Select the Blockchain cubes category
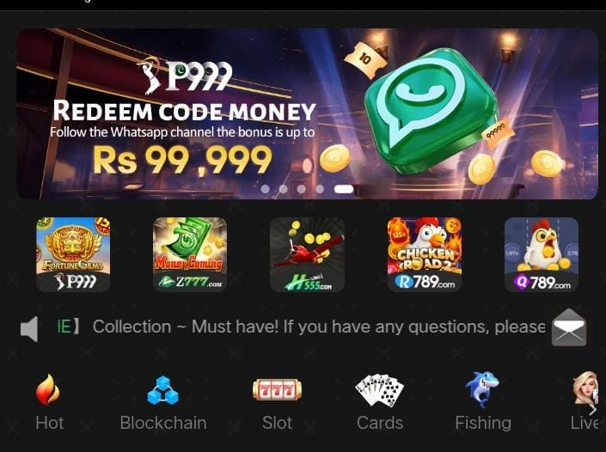Viewport: 606px width, 452px height. [163, 402]
